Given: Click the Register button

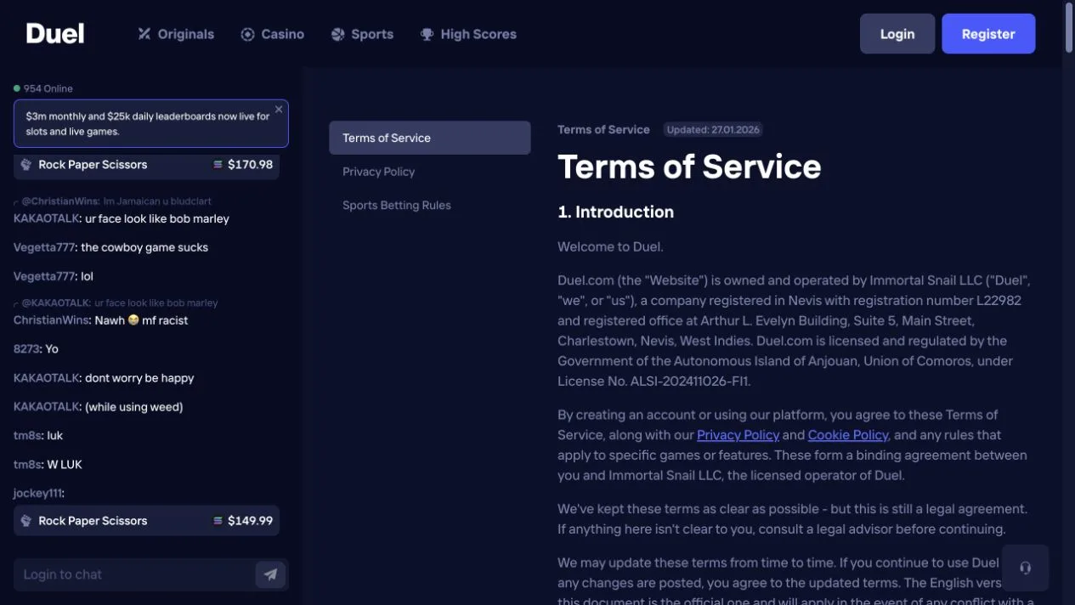Looking at the screenshot, I should (988, 34).
